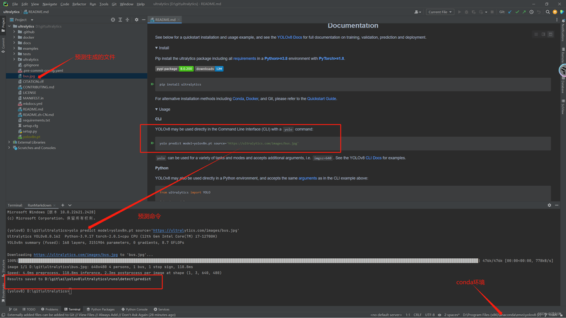Image resolution: width=566 pixels, height=318 pixels.
Task: Open the Notifications side panel
Action: click(x=563, y=29)
